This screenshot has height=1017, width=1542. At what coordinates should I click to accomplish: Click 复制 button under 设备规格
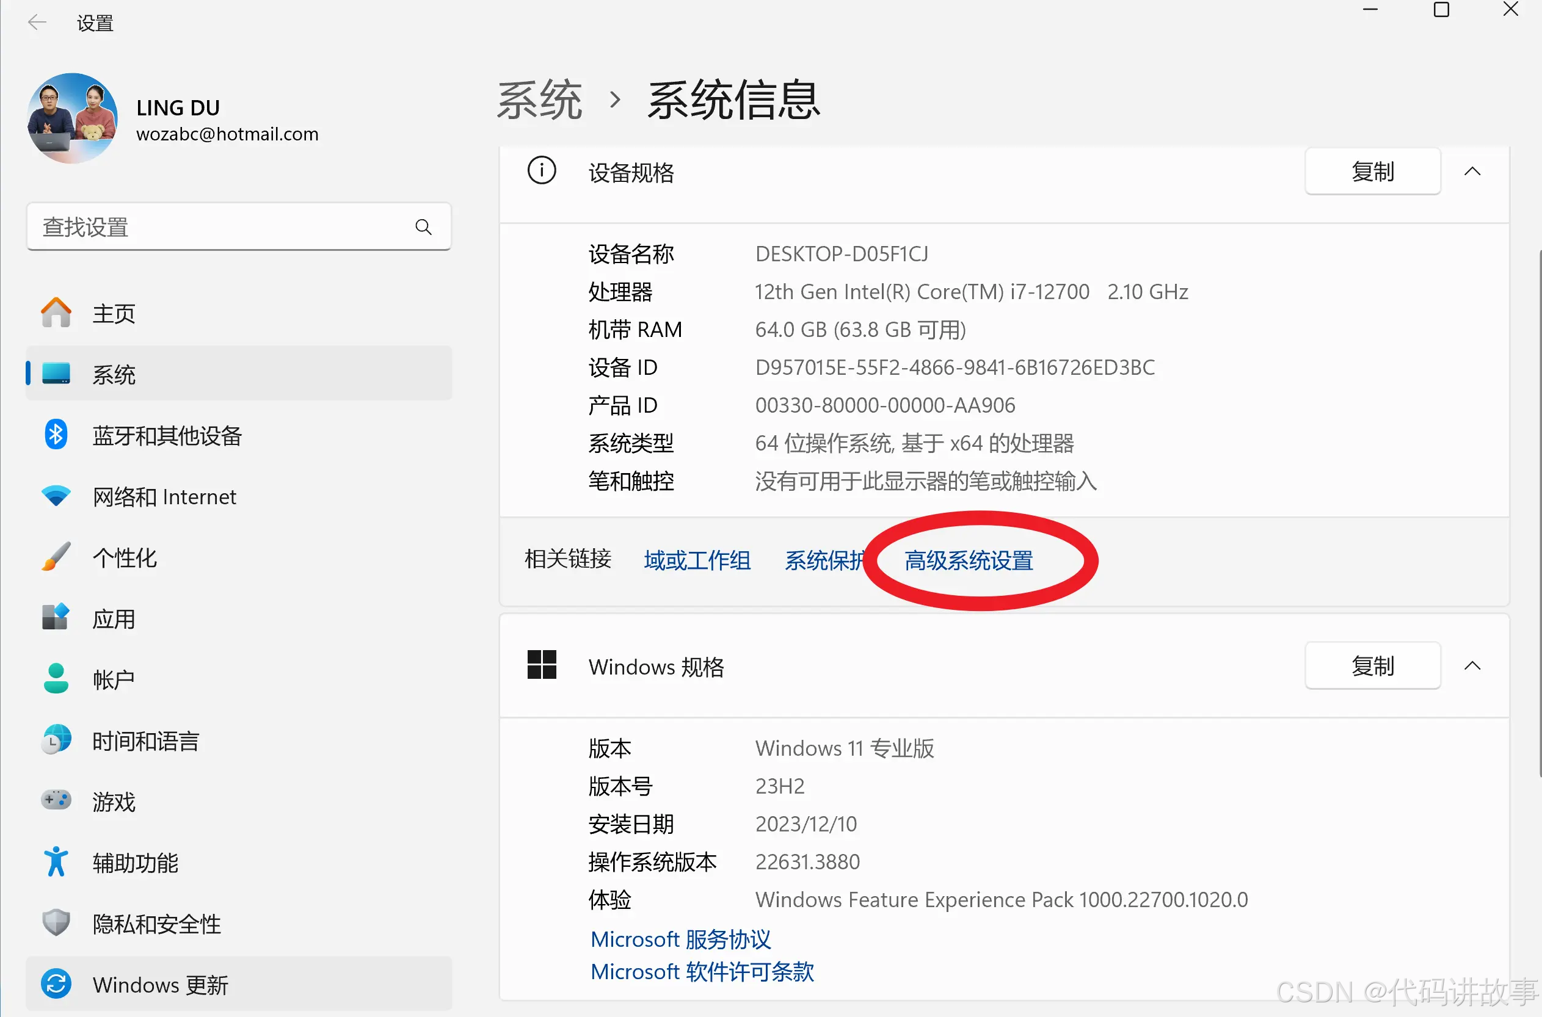tap(1370, 173)
